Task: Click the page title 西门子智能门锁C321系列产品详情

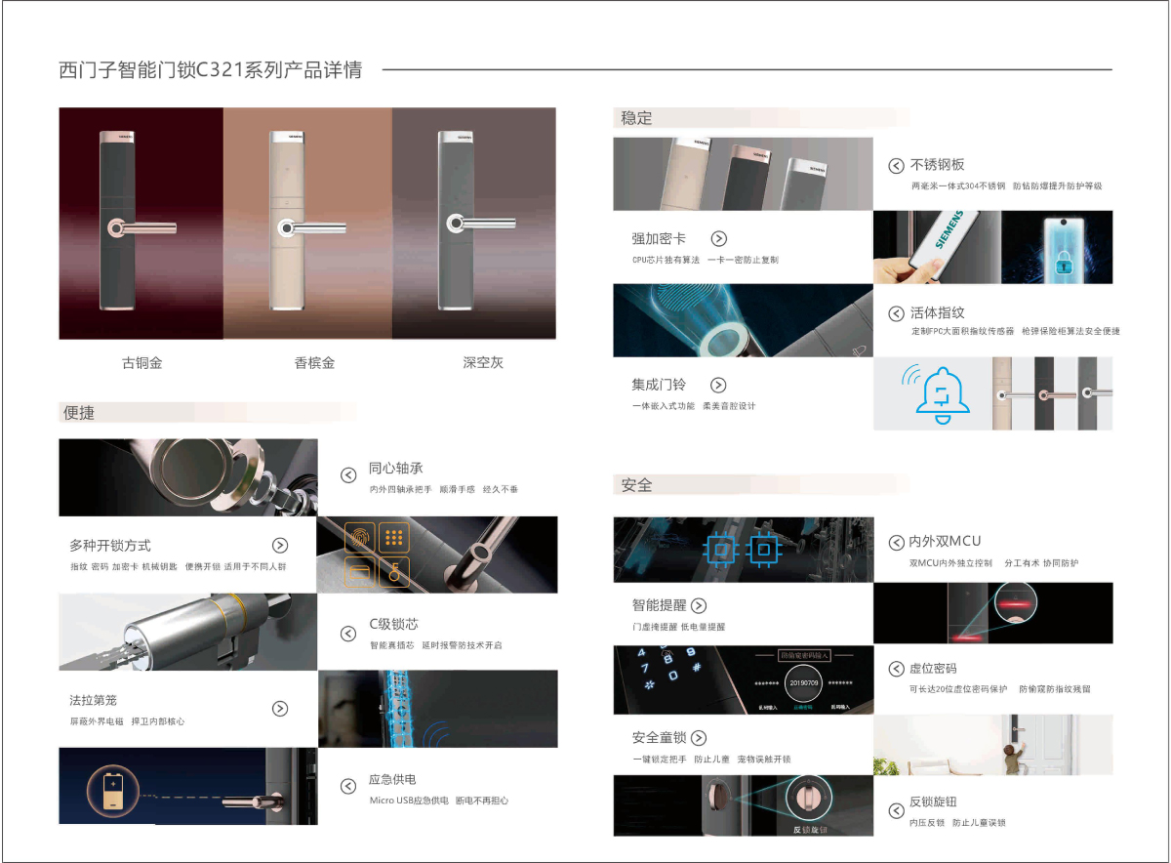Action: tap(211, 70)
